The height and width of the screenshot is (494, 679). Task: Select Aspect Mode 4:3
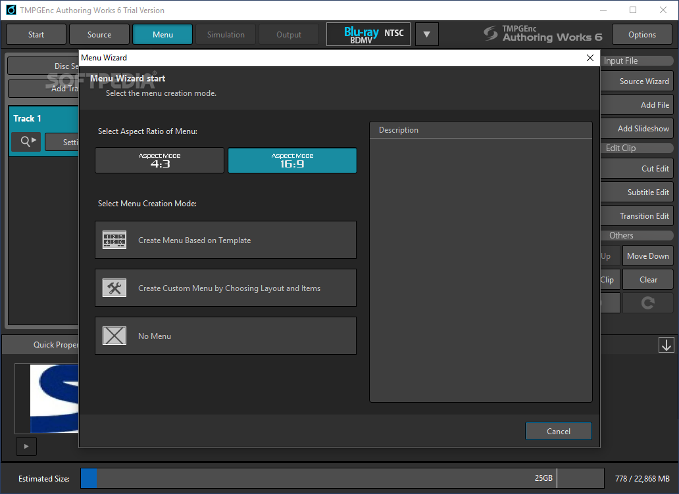tap(159, 160)
